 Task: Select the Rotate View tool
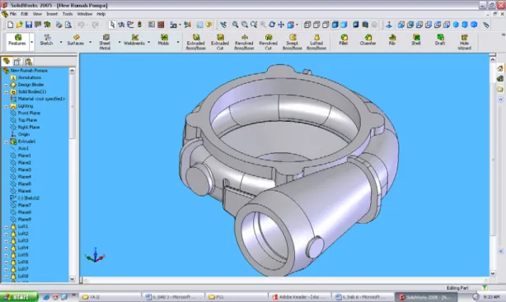272,25
